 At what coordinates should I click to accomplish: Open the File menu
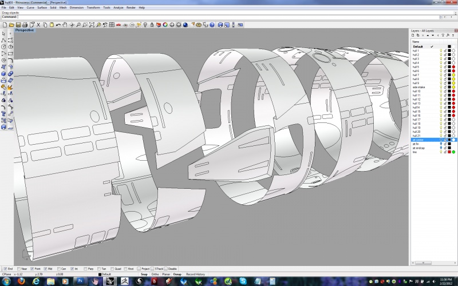tap(4, 7)
